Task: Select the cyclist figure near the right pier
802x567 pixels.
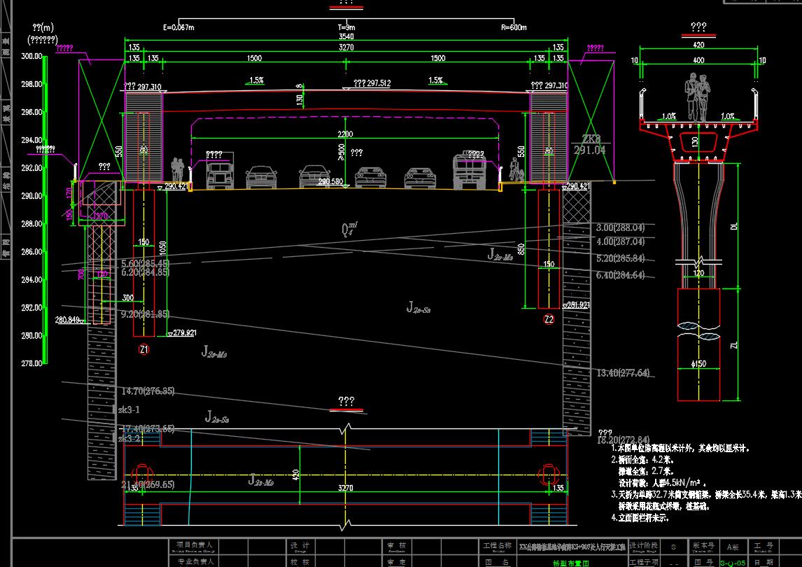Action: pyautogui.click(x=516, y=170)
